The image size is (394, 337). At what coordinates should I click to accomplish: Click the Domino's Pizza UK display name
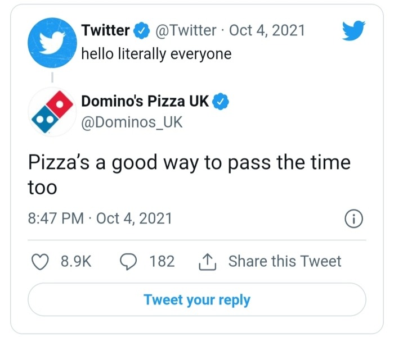[x=145, y=102]
